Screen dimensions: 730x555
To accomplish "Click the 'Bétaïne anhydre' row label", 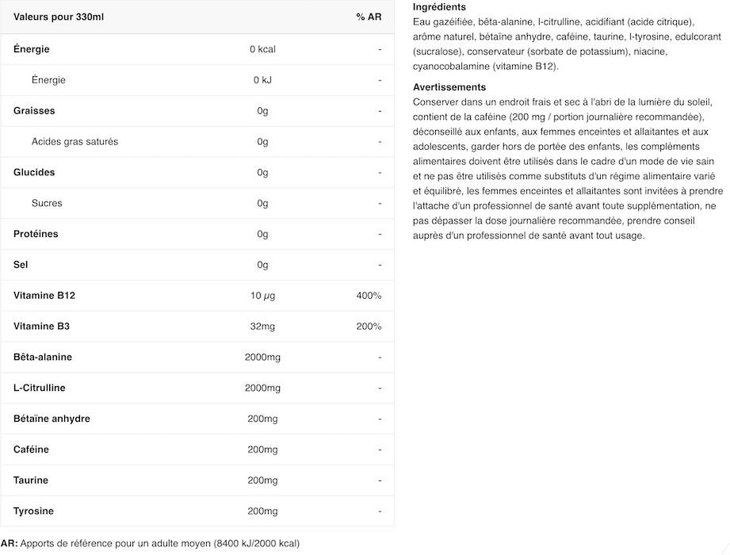I will 52,419.
